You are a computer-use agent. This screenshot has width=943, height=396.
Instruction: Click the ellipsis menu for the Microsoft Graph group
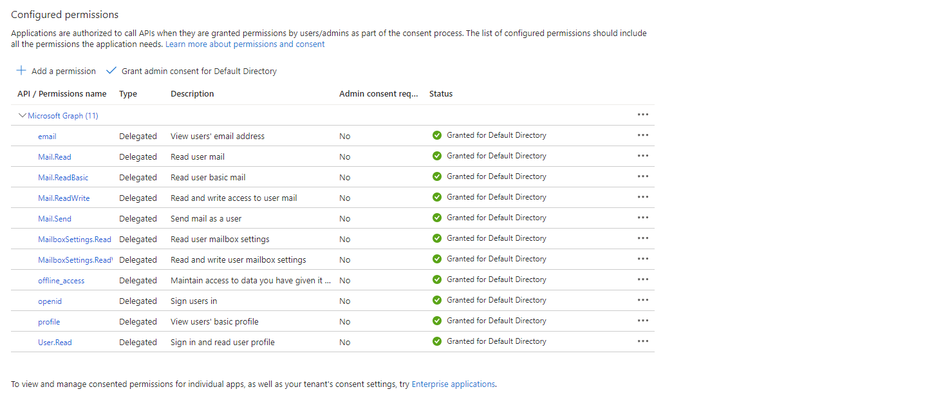click(x=642, y=115)
